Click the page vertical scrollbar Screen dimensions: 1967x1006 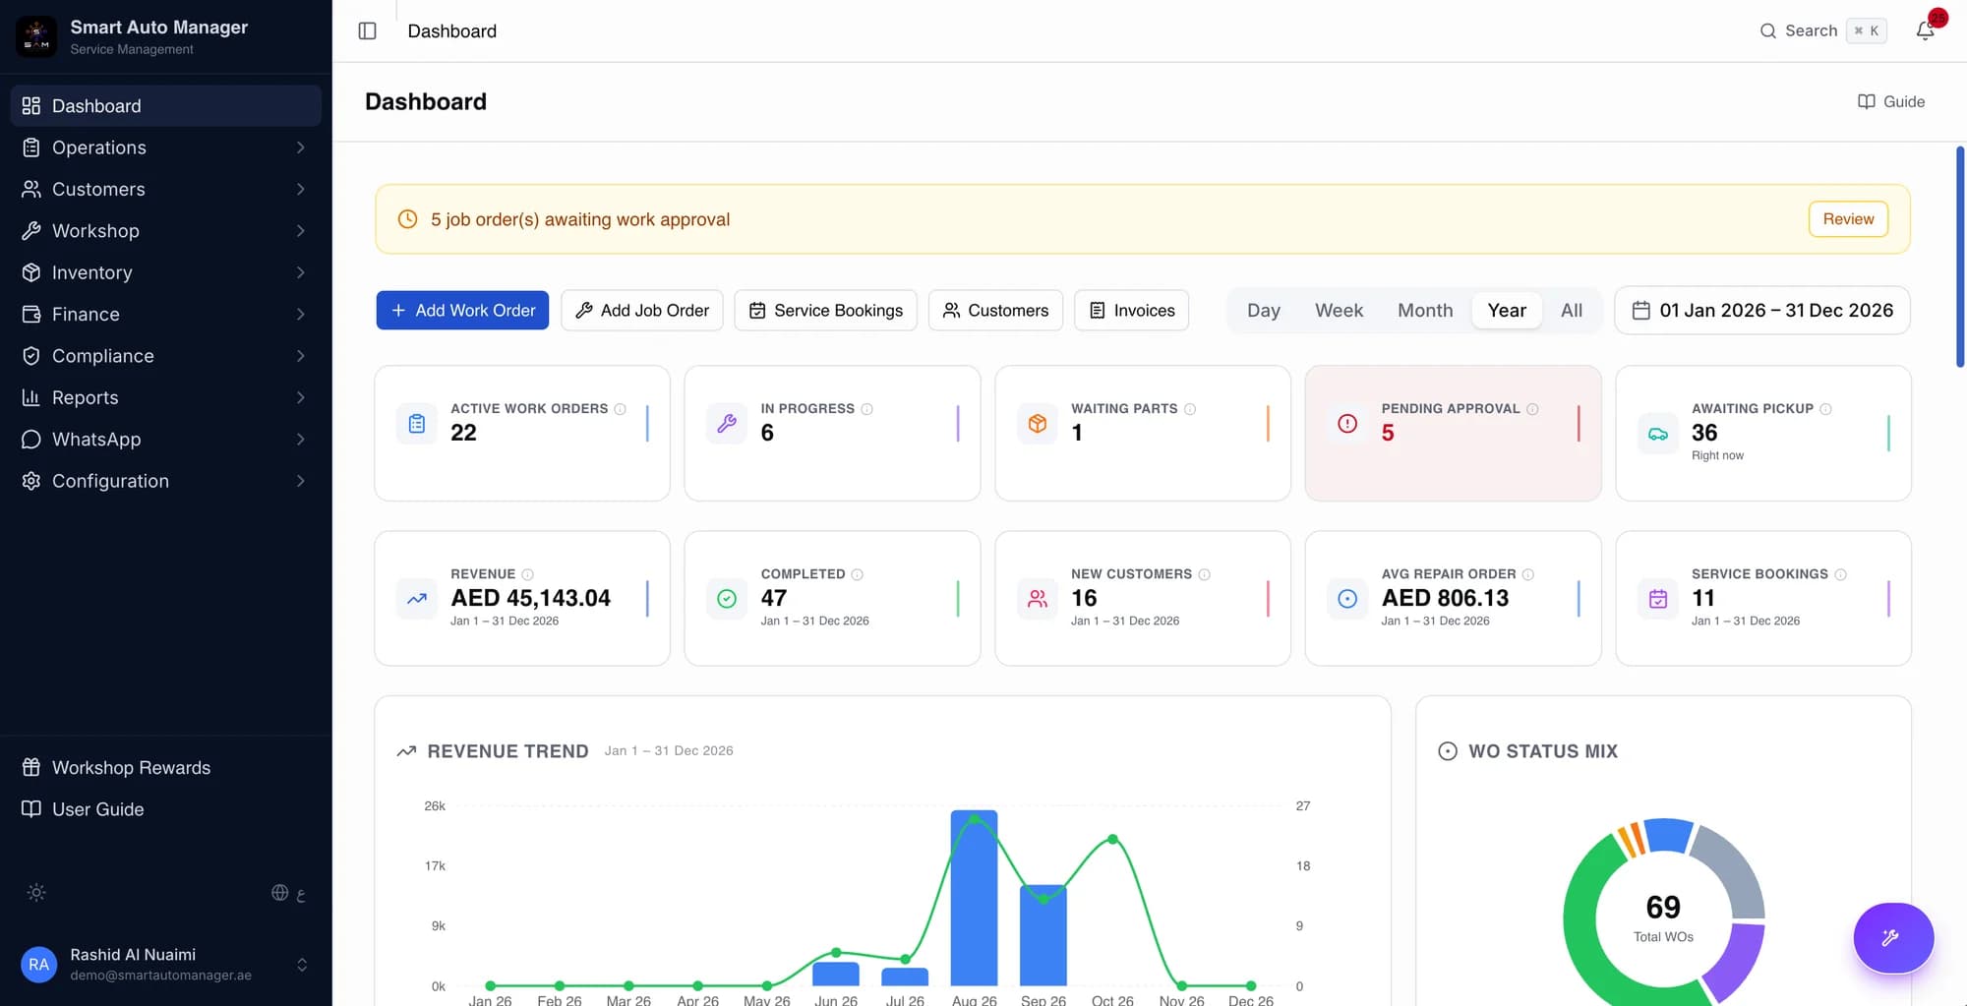[1959, 258]
